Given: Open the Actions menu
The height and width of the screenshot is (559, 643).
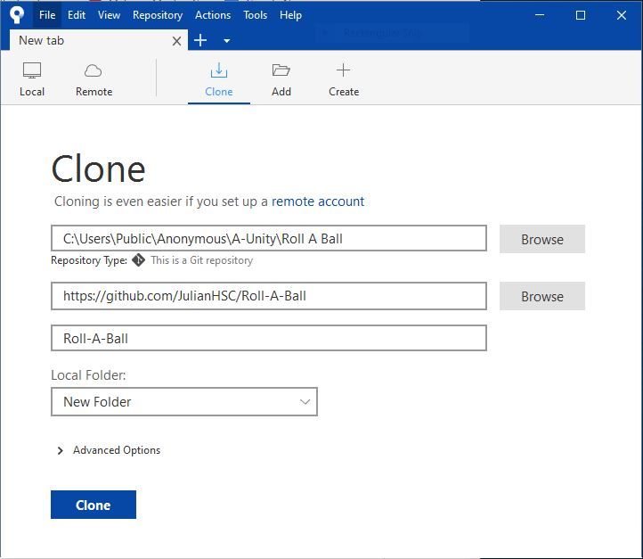Looking at the screenshot, I should click(213, 15).
